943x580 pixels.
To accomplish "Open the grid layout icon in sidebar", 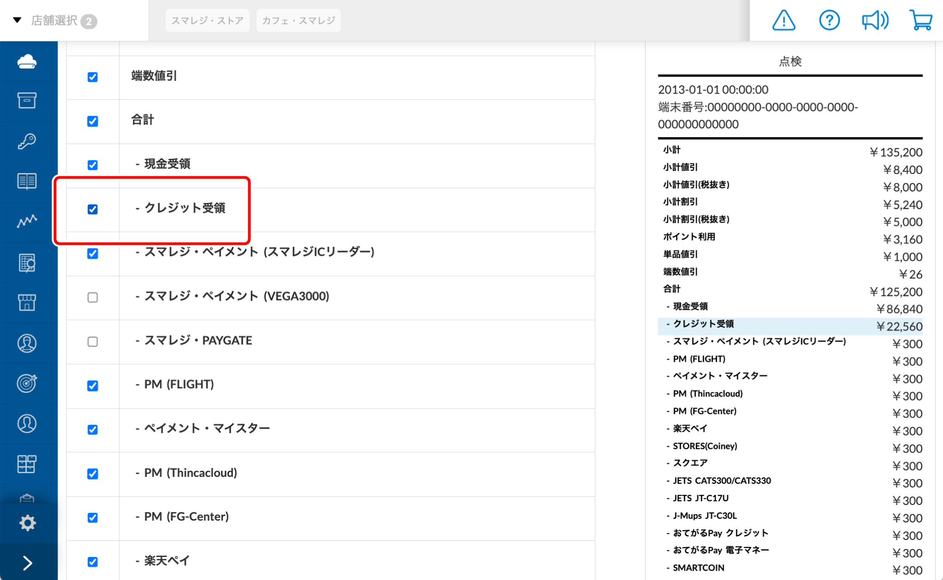I will [27, 464].
